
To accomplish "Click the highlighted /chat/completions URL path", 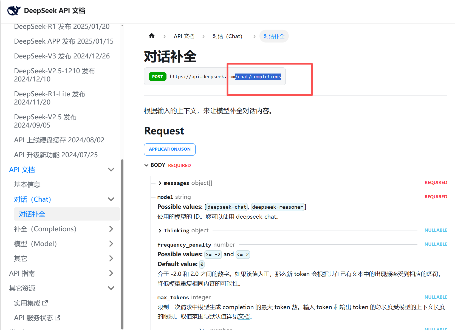I will (x=258, y=77).
